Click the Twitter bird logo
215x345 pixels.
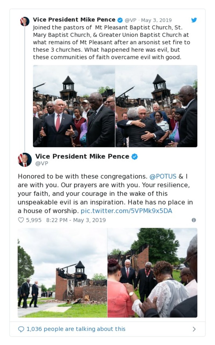point(194,20)
